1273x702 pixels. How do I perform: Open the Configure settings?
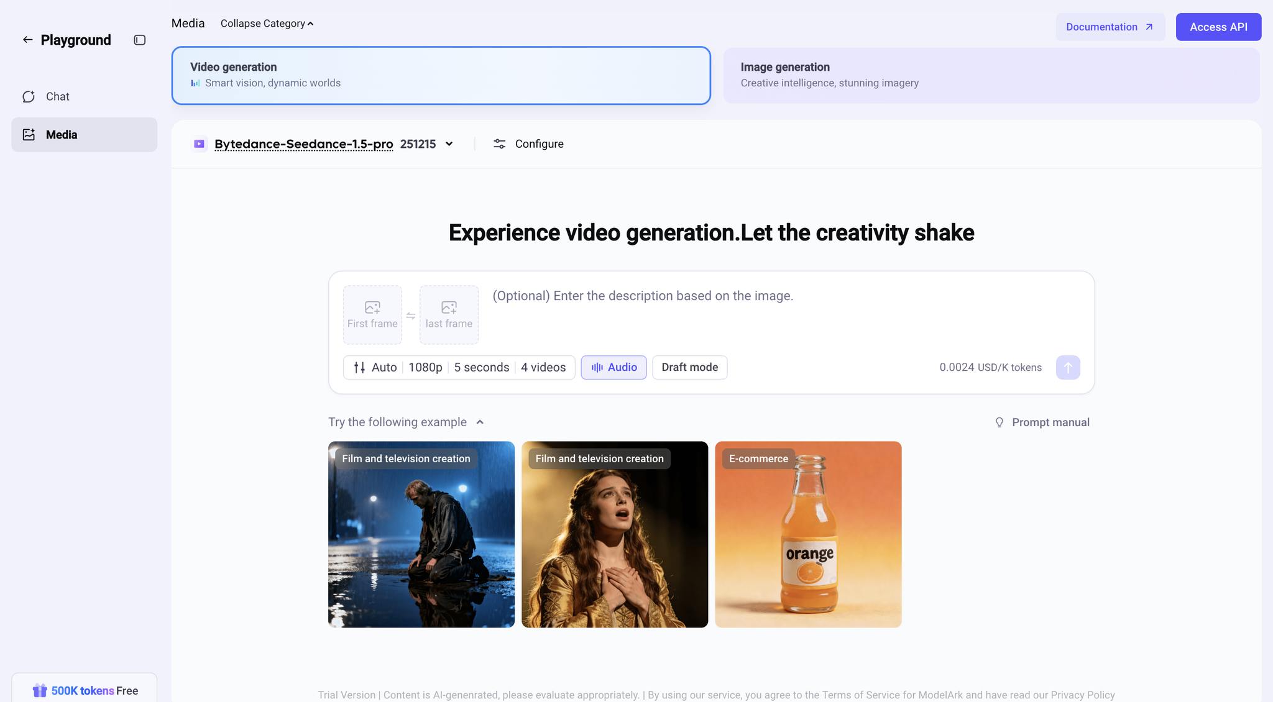click(528, 144)
